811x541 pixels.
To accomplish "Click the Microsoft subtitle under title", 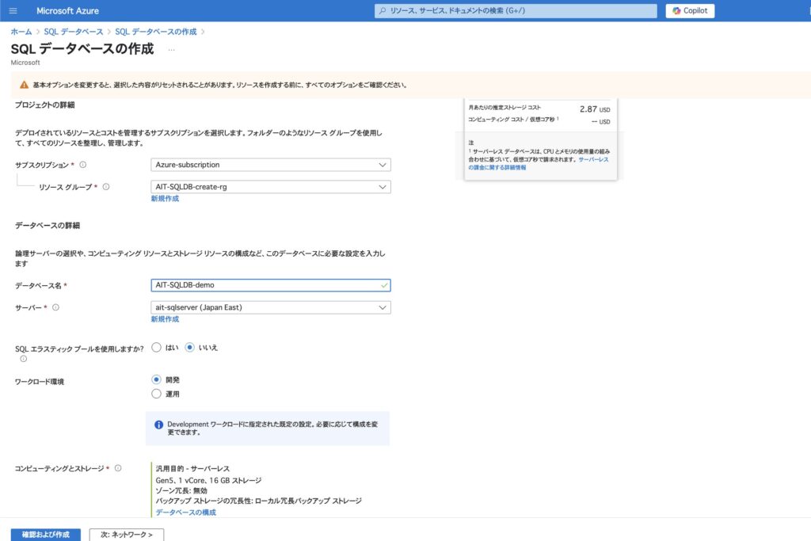I will [x=25, y=63].
